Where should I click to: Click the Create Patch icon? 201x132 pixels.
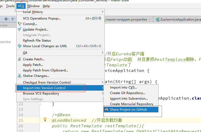pos(20,59)
